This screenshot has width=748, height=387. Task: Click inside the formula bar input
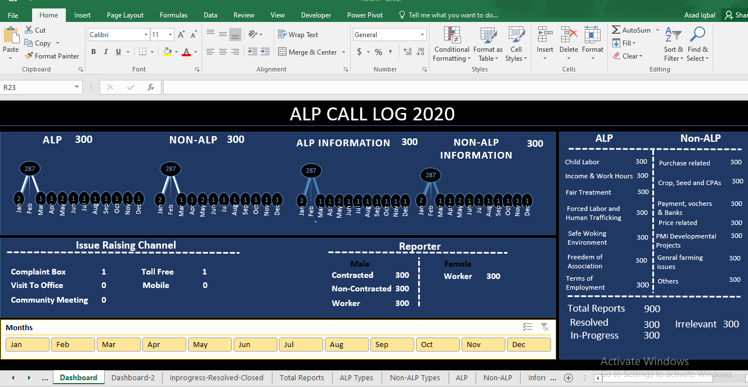pos(450,87)
